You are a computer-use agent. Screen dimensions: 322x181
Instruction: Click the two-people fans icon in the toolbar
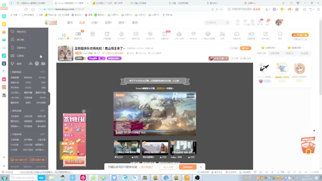tap(223, 34)
